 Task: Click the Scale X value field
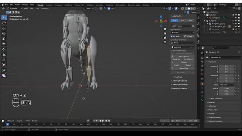(x=226, y=88)
